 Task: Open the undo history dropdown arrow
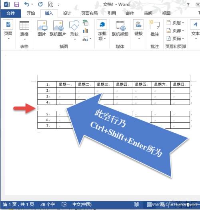(32, 4)
